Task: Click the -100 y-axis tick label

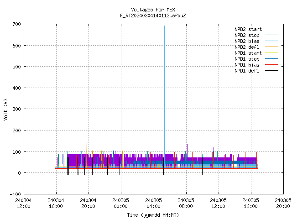Action: click(x=15, y=194)
